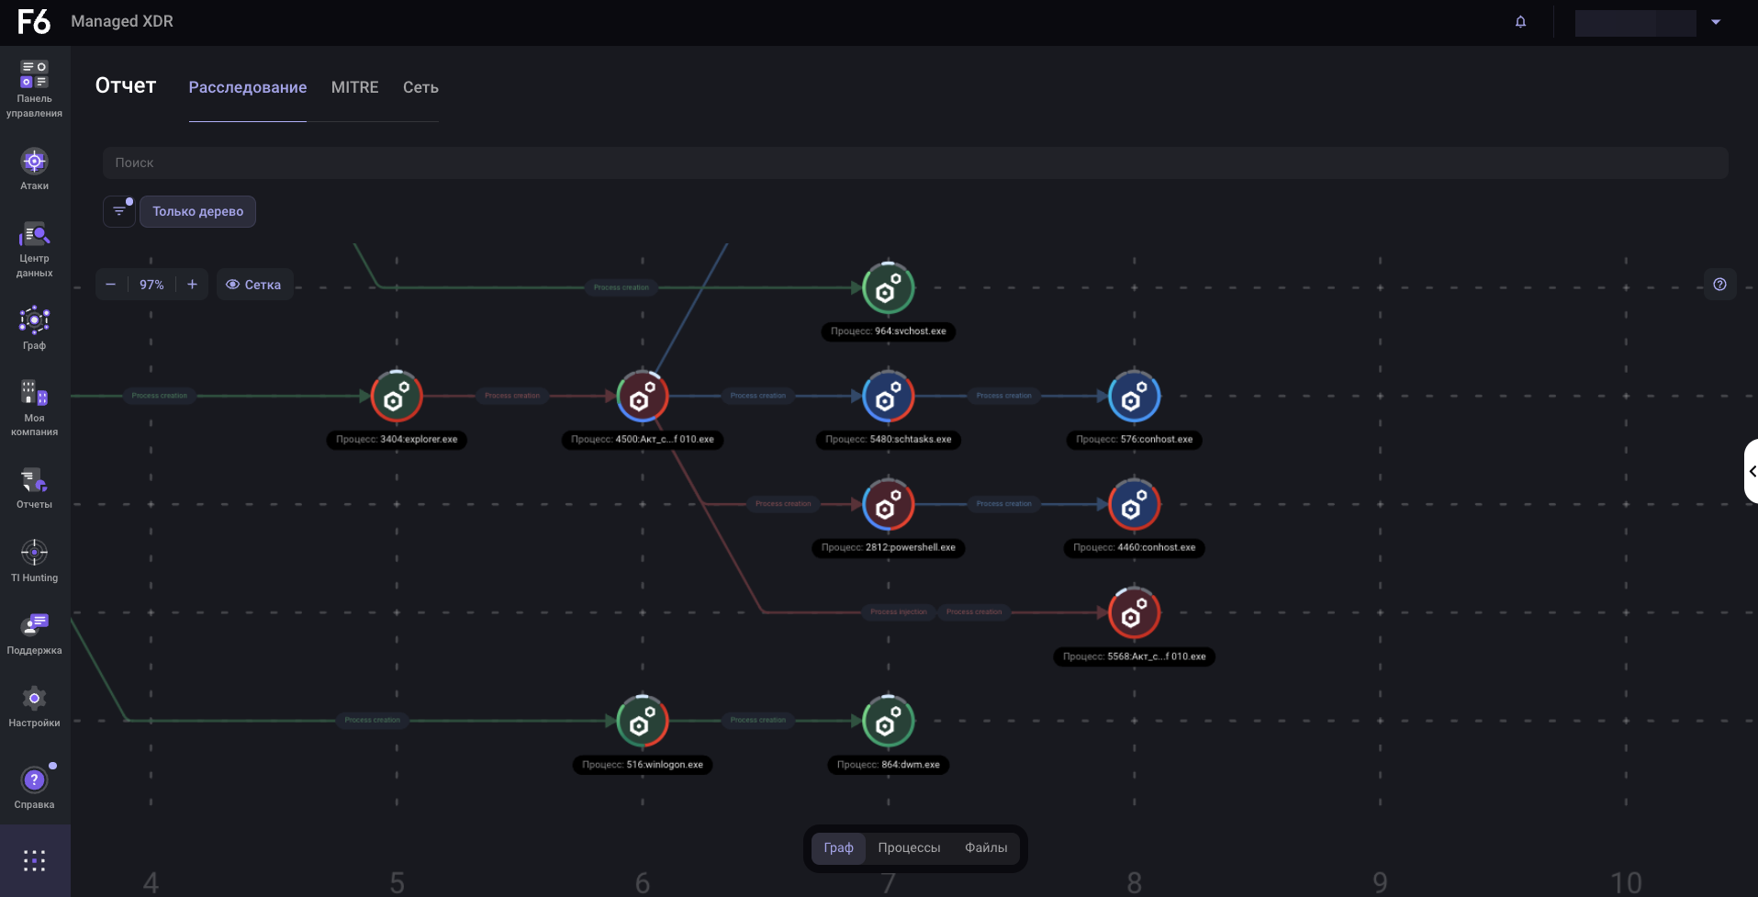Switch to the MITRE tab
Viewport: 1758px width, 897px height.
pos(354,87)
